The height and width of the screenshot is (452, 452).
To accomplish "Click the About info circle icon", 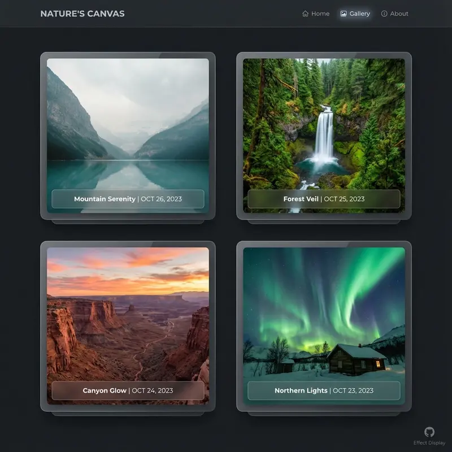I will pyautogui.click(x=384, y=14).
